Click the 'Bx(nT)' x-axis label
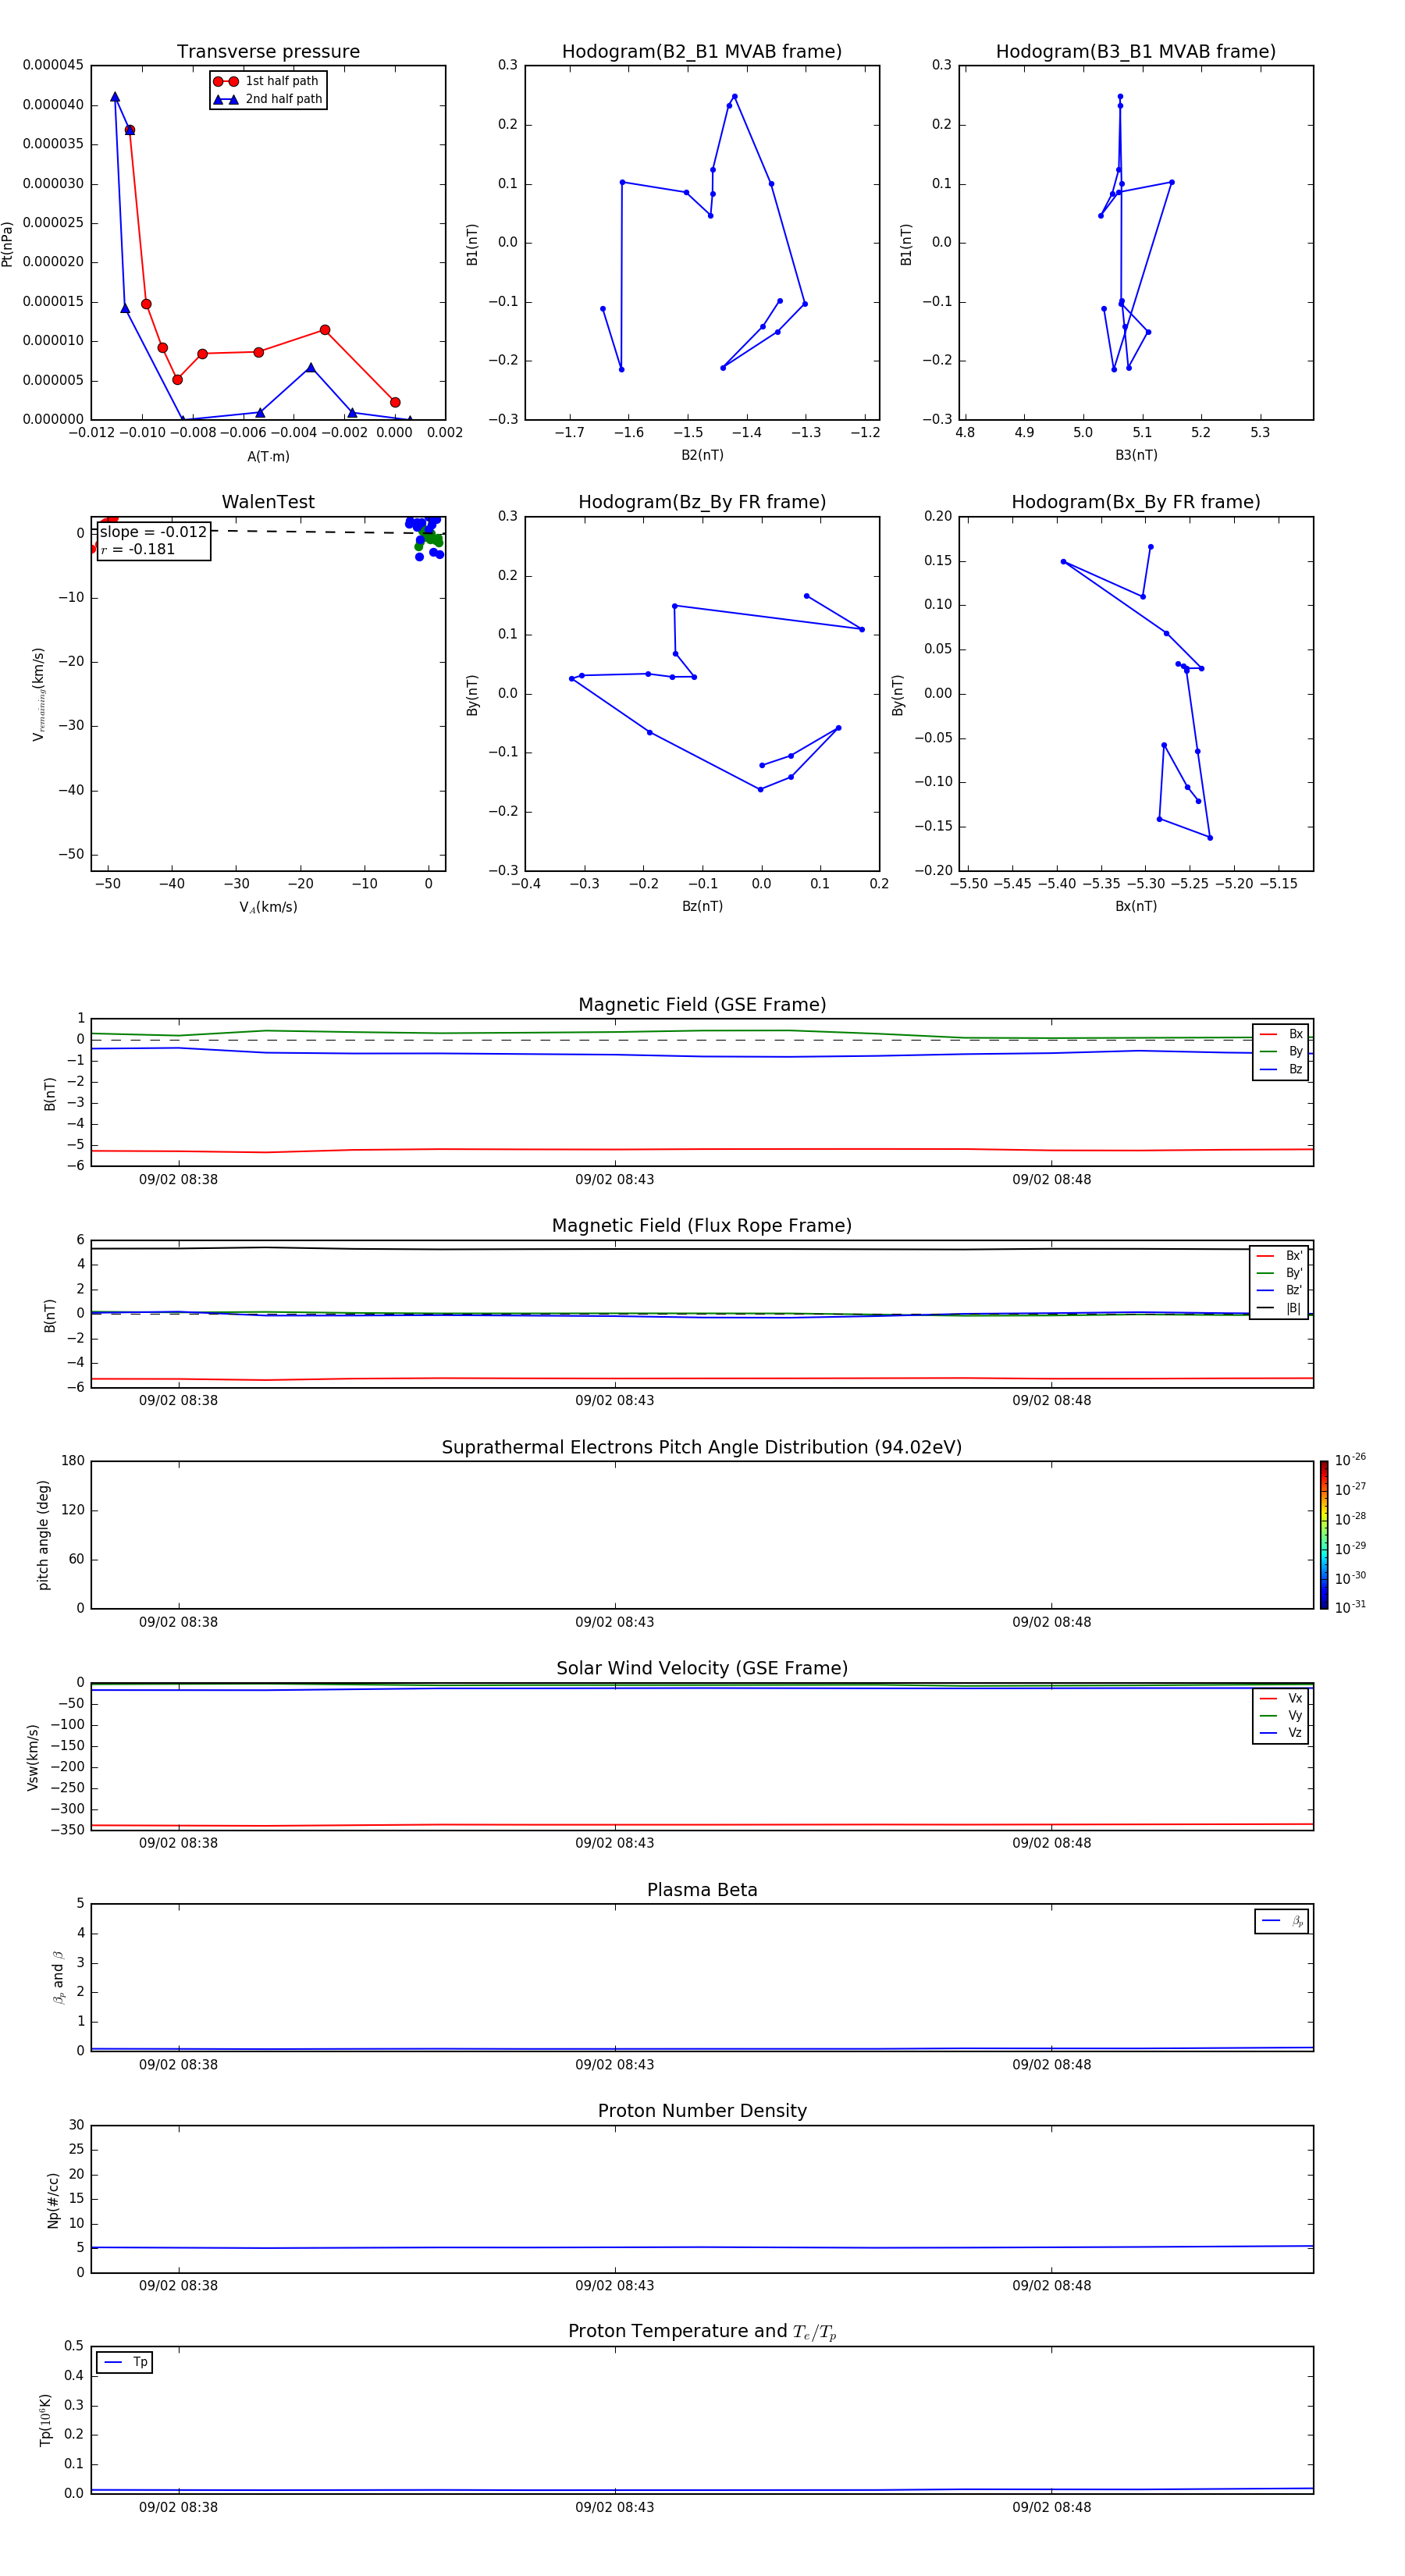Image resolution: width=1405 pixels, height=2576 pixels. pyautogui.click(x=1136, y=906)
